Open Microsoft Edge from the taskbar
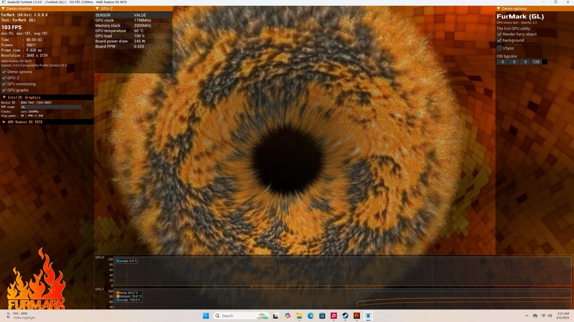This screenshot has width=574, height=322. [310, 316]
